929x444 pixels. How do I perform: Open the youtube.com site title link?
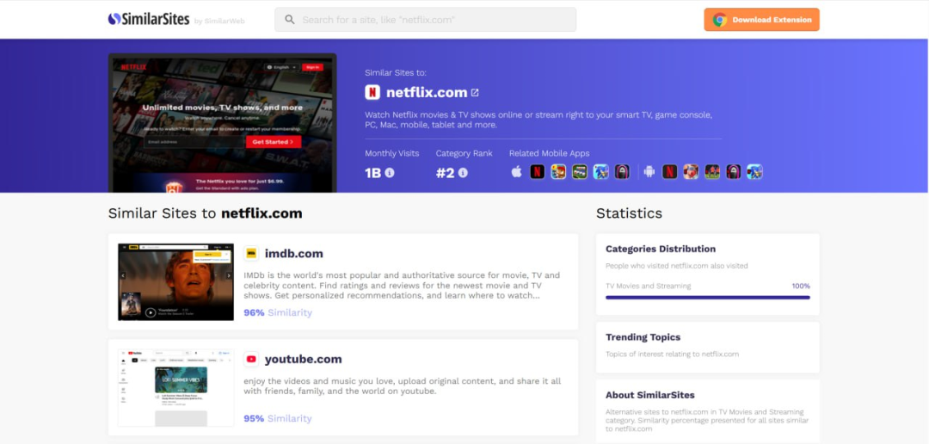pos(303,360)
